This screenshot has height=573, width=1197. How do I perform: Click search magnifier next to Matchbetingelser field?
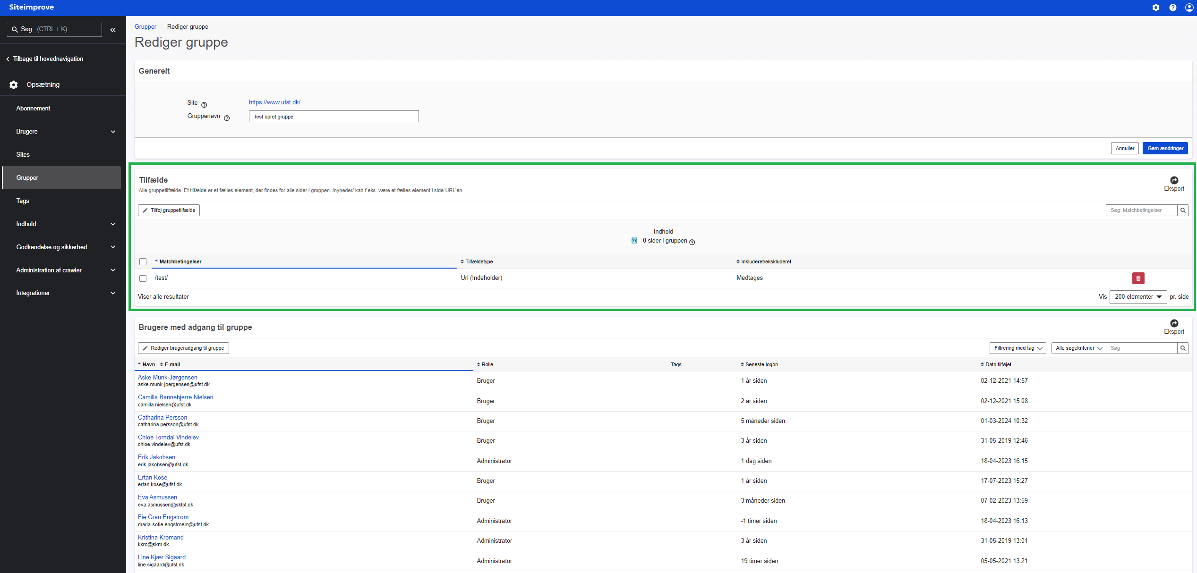click(1183, 211)
